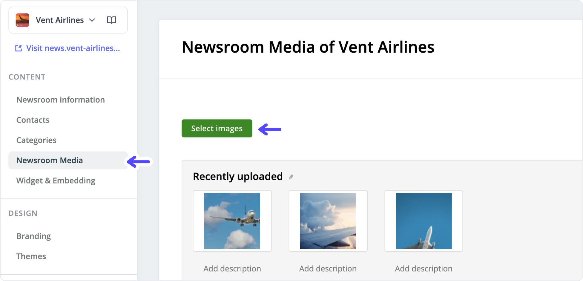This screenshot has width=583, height=281.
Task: Click the CONTENT section label
Action: pyautogui.click(x=27, y=77)
